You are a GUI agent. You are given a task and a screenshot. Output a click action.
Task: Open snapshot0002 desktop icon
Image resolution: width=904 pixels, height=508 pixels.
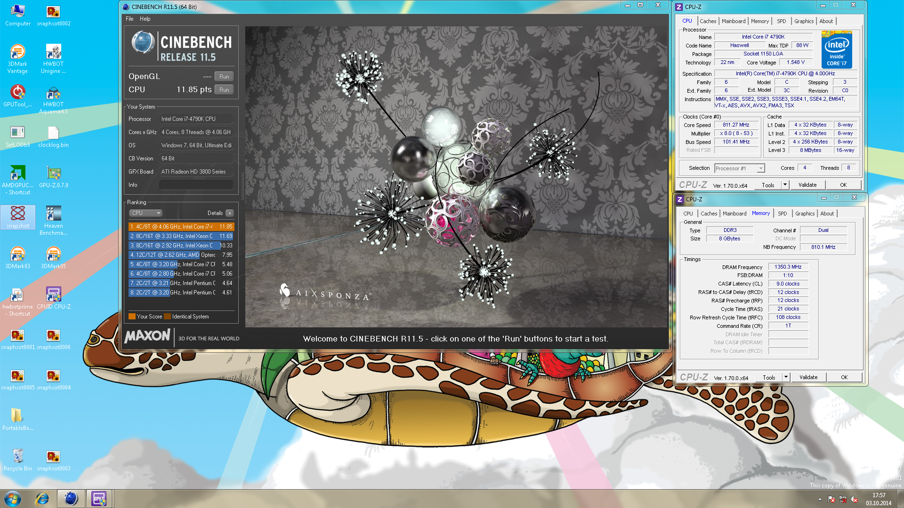tap(54, 15)
